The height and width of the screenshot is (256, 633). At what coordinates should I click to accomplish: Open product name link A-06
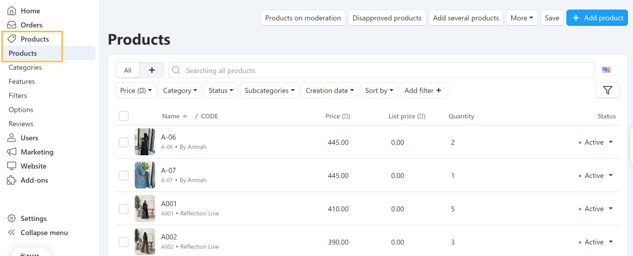[x=169, y=137]
